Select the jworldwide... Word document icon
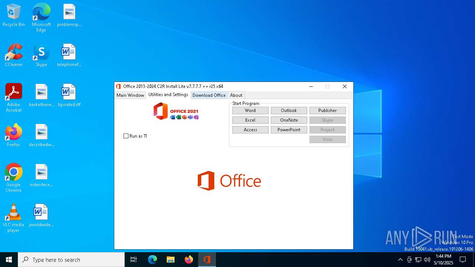This screenshot has width=475, height=267. (41, 216)
